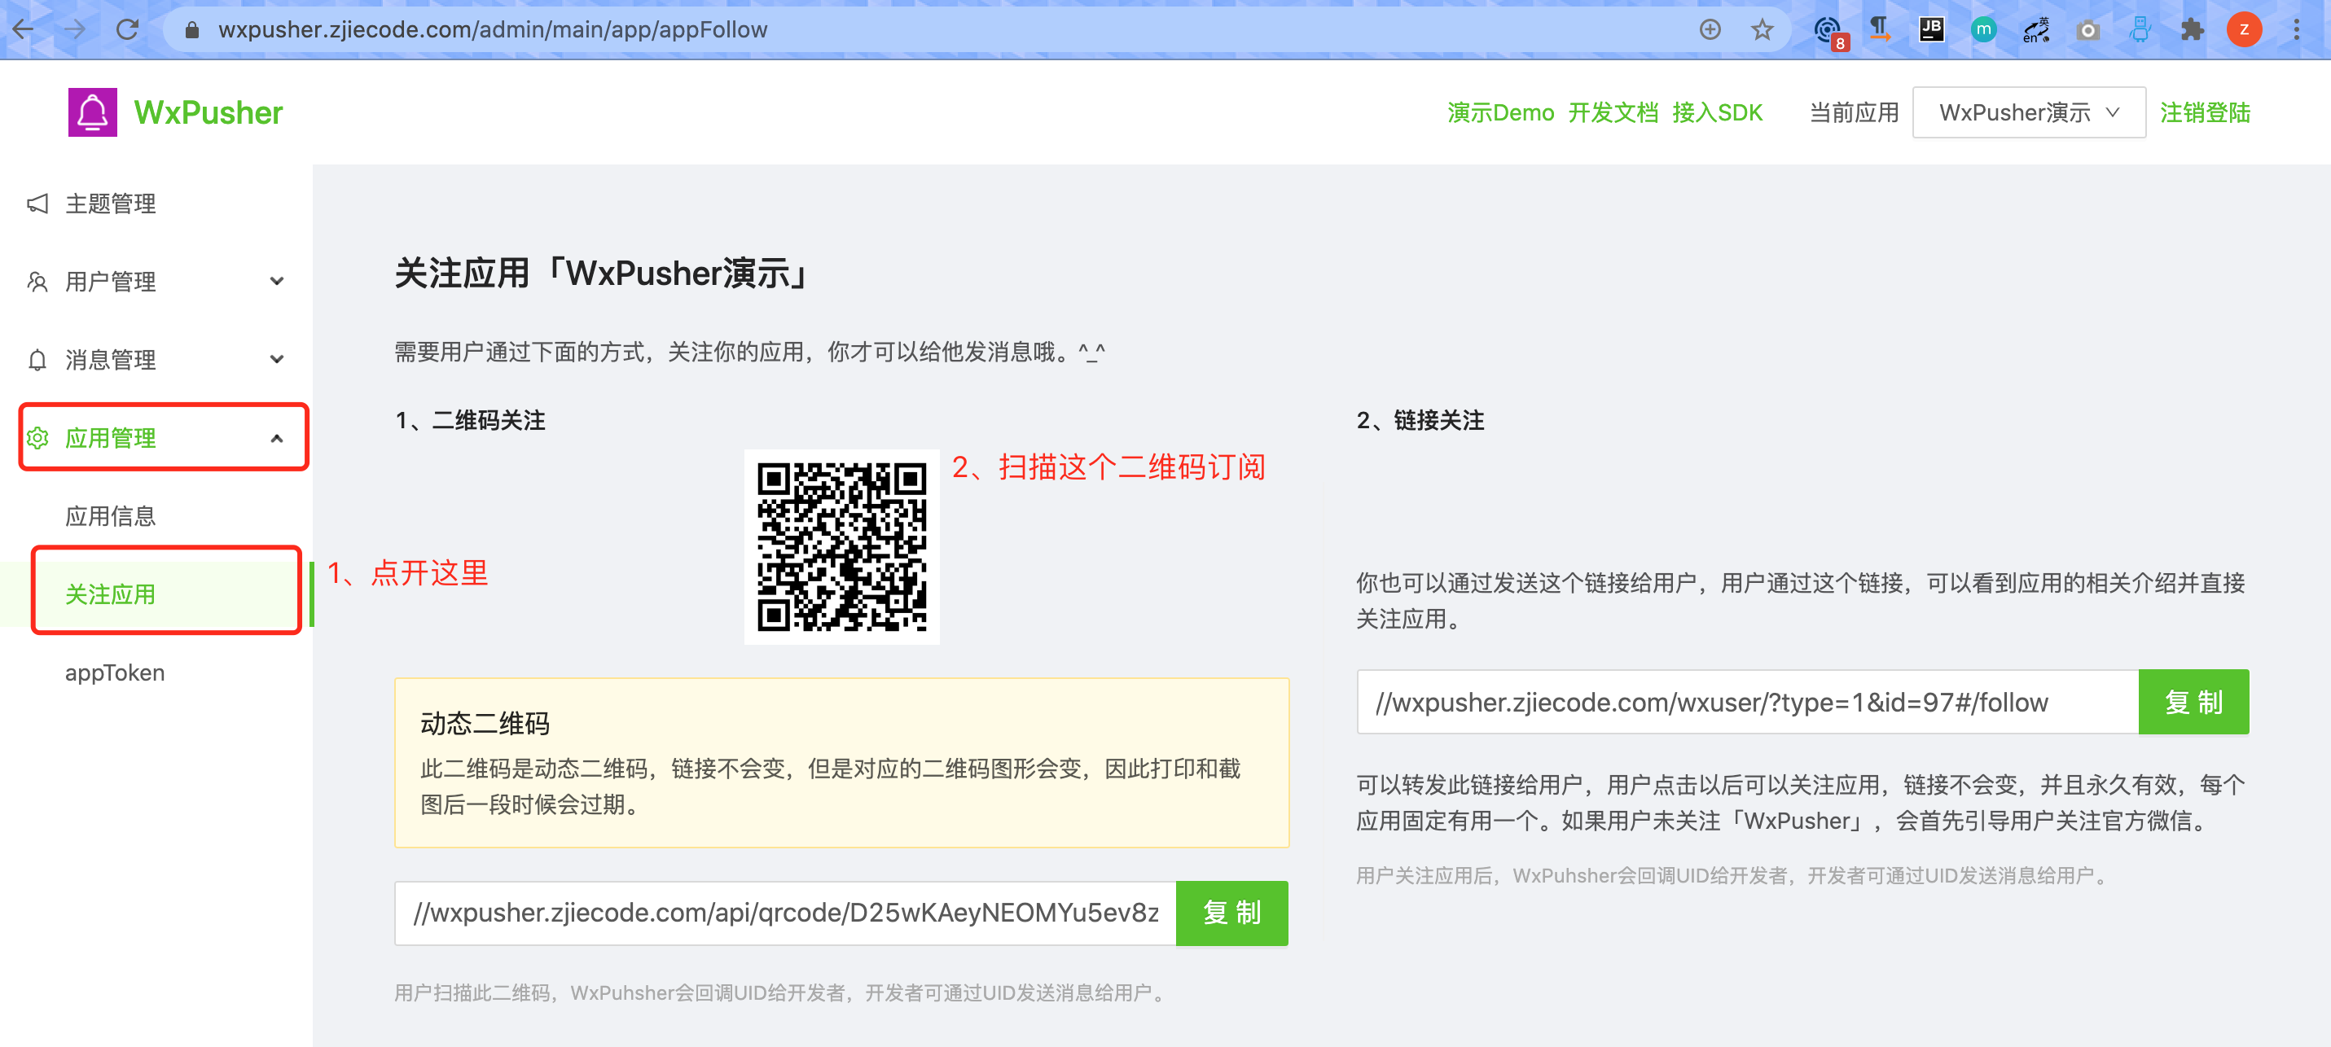Open the camera screenshot extension icon
Screen dimensions: 2331x1047
pyautogui.click(x=2087, y=29)
